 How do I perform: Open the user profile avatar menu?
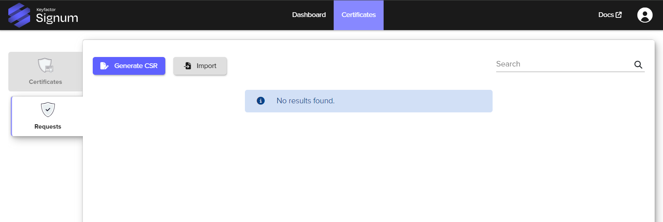(x=644, y=15)
